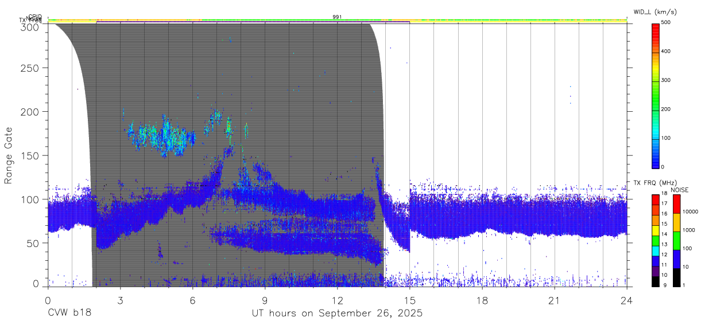Click the black 9–10 MHz TX FRQ segment
This screenshot has height=325, width=705.
point(656,281)
